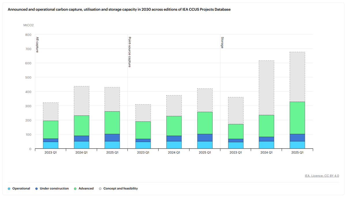The height and width of the screenshot is (197, 347).
Task: Click the 2023 Q1 label under All capture
Action: 51,153
